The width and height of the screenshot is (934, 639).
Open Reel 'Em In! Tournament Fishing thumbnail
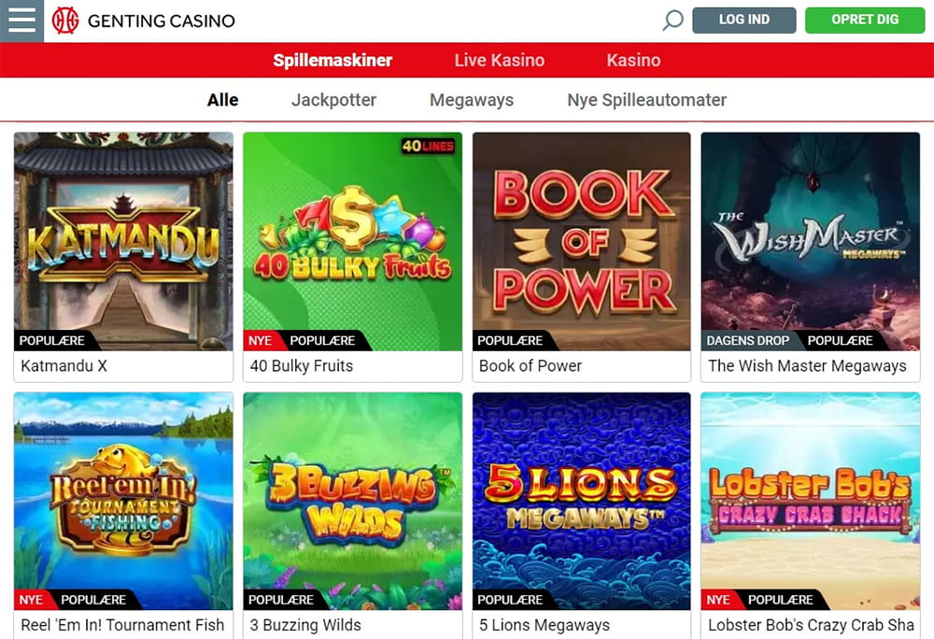point(124,501)
